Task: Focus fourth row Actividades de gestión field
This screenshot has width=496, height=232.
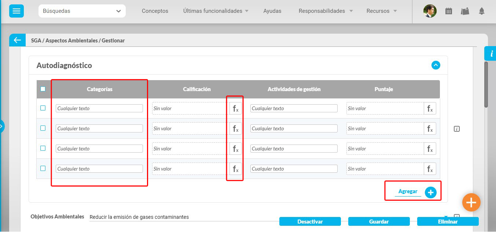Action: point(294,169)
